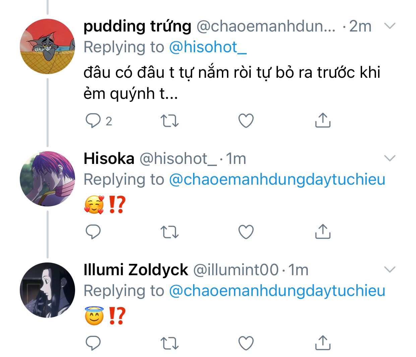Open more options on Illumi Zoldyck's tweet
The height and width of the screenshot is (357, 416).
390,269
